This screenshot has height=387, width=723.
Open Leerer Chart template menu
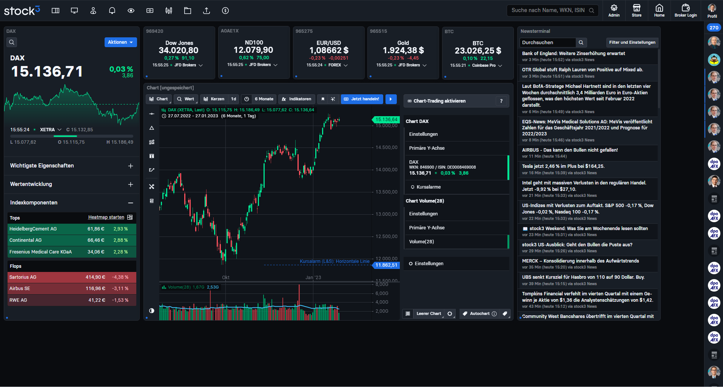[429, 313]
